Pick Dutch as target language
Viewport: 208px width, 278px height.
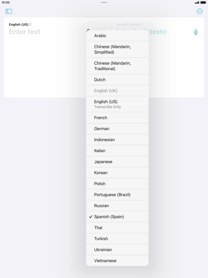(117, 80)
